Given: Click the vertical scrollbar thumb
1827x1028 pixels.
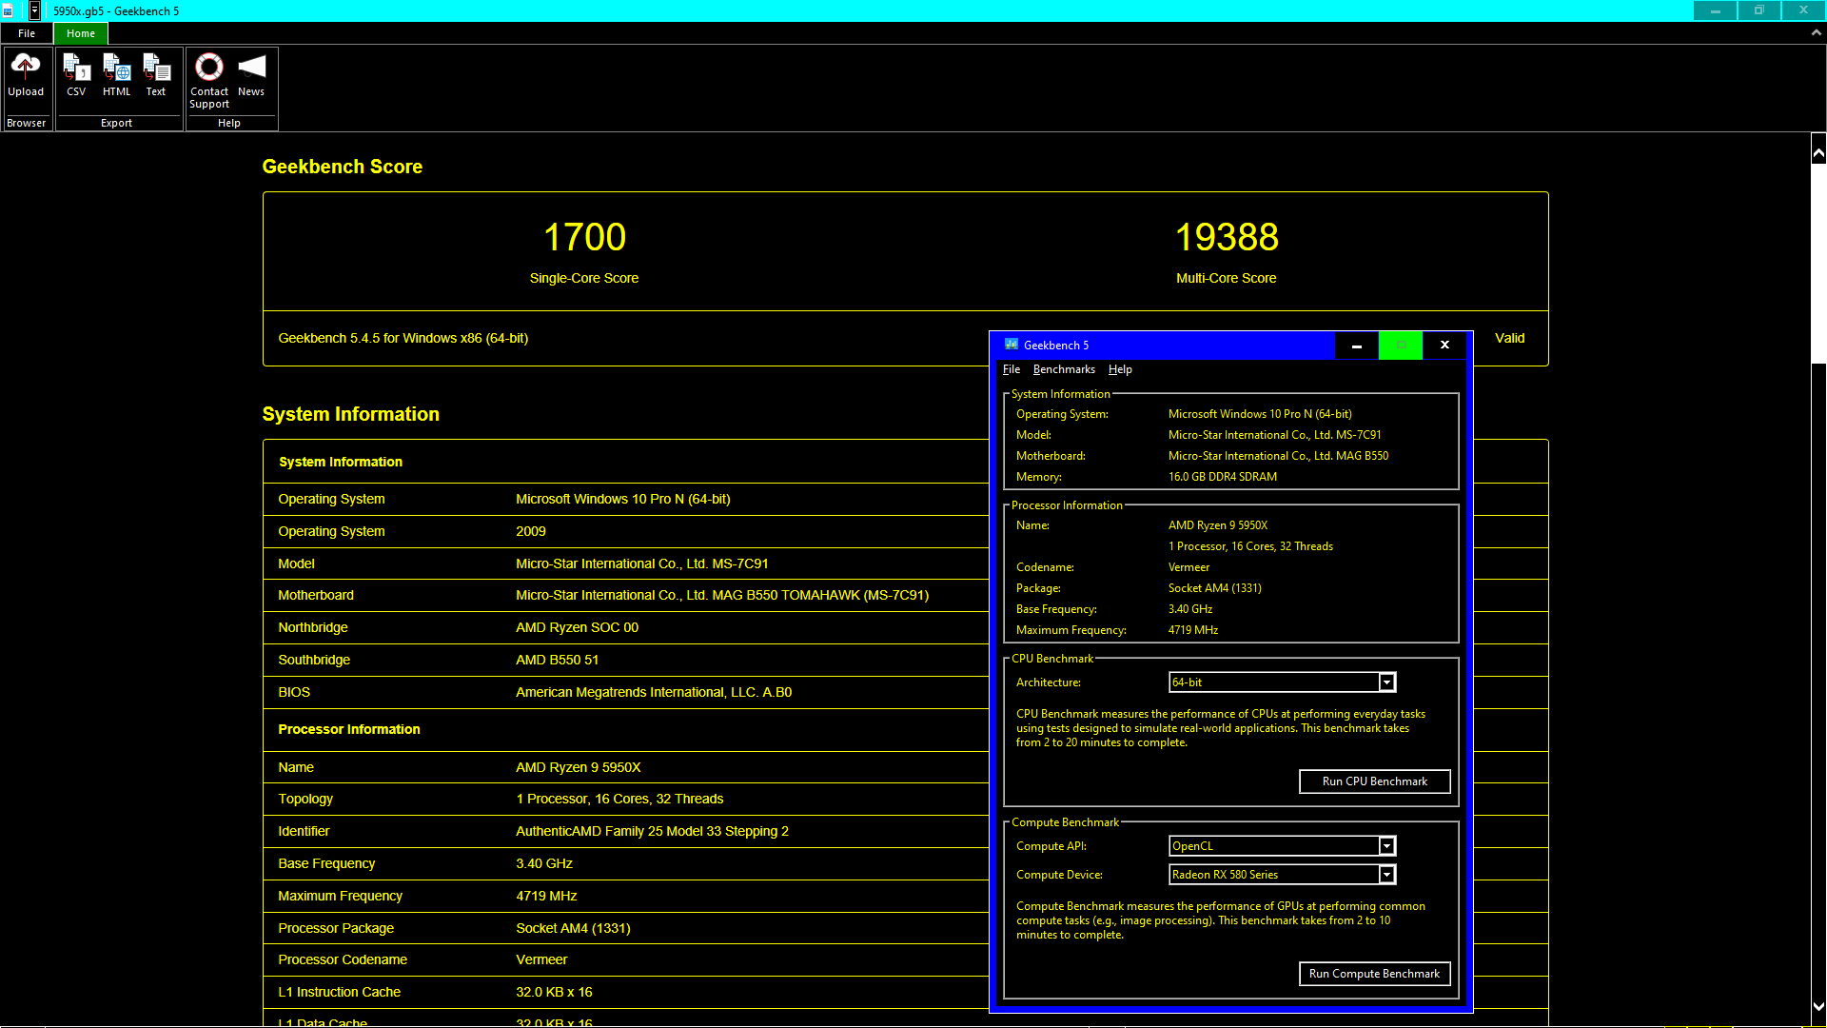Looking at the screenshot, I should coord(1818,266).
